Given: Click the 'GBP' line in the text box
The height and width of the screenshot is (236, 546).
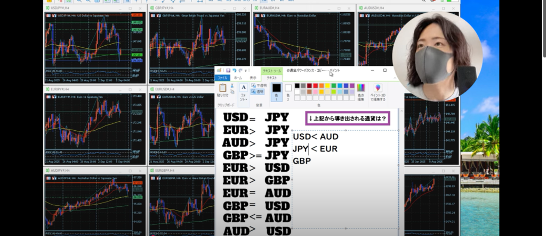Looking at the screenshot, I should (x=302, y=161).
